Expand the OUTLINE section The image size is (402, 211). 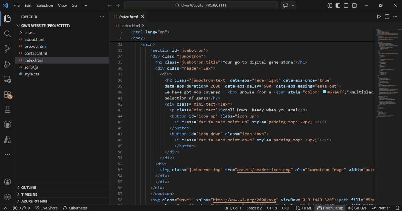29,187
